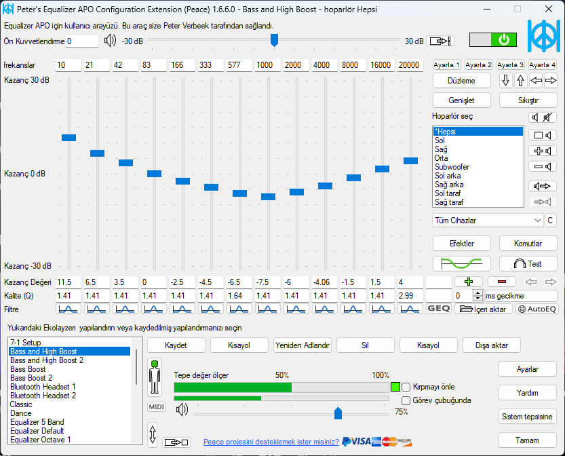The width and height of the screenshot is (565, 456).
Task: Open the green frequency response graph
Action: [462, 264]
